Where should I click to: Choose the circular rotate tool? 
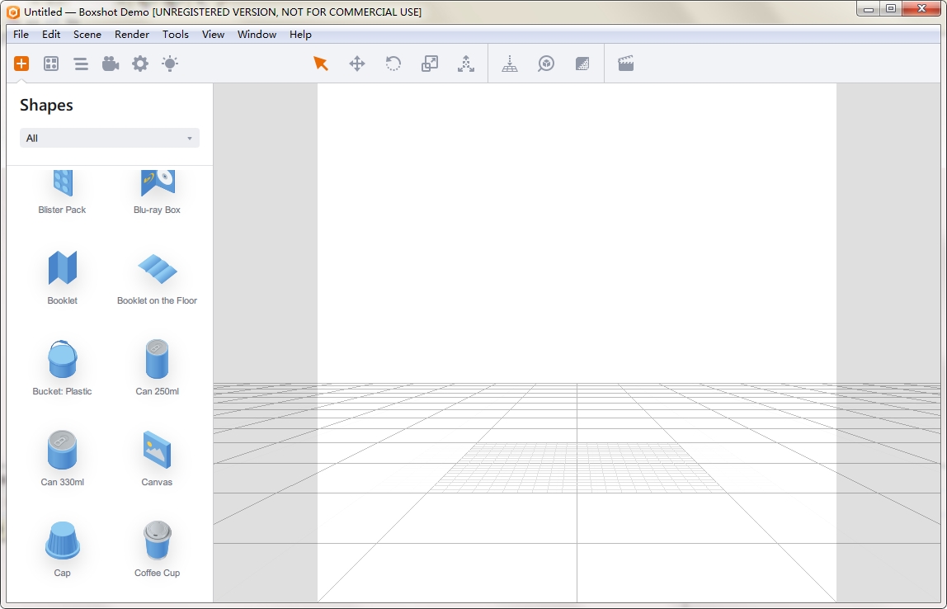[393, 64]
